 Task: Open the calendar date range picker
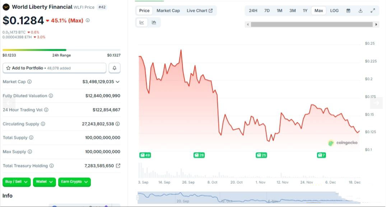348,11
